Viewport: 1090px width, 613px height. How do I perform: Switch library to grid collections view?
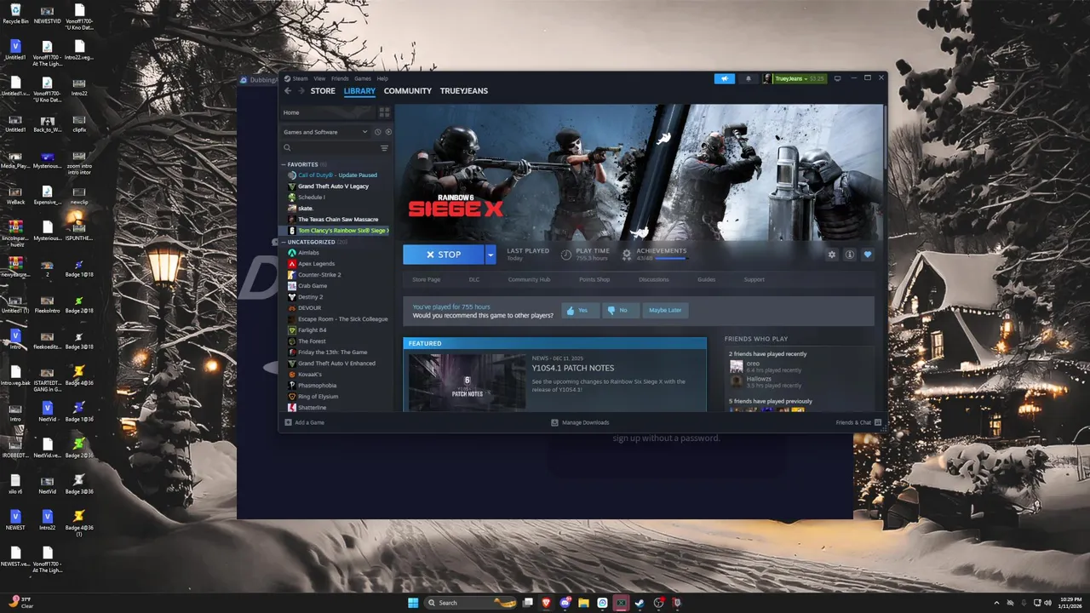click(x=384, y=112)
